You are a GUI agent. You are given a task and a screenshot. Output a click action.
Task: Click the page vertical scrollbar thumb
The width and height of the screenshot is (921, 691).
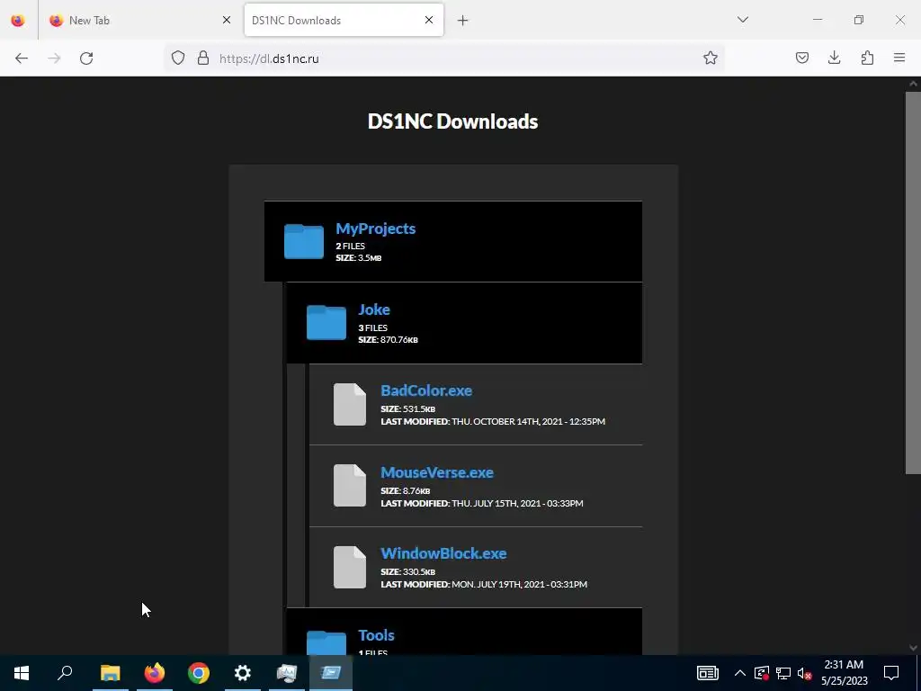pyautogui.click(x=913, y=282)
